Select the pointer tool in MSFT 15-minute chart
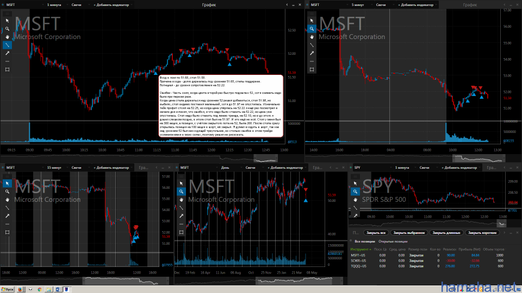522x293 pixels. pyautogui.click(x=7, y=183)
